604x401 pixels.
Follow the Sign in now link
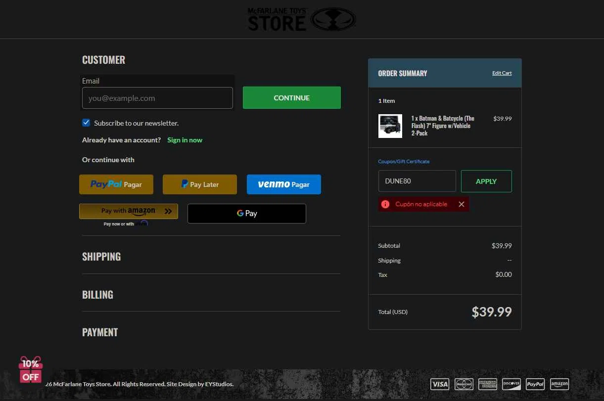(x=185, y=140)
